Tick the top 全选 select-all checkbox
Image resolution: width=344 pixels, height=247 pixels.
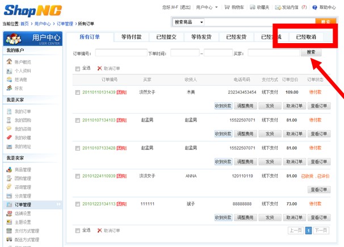[77, 69]
